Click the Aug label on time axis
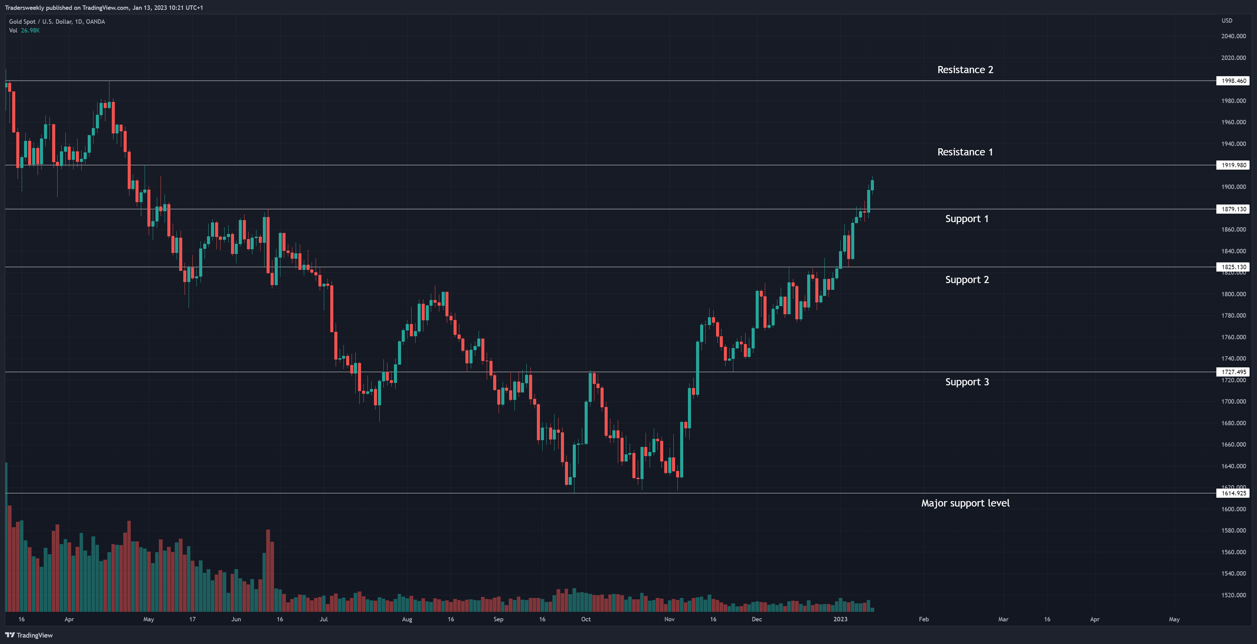The image size is (1257, 644). click(x=407, y=620)
